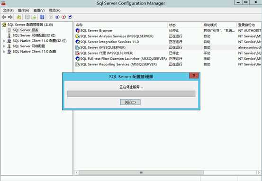Maximize the Sql Server Configuration Manager window
262x181 pixels.
246,2
